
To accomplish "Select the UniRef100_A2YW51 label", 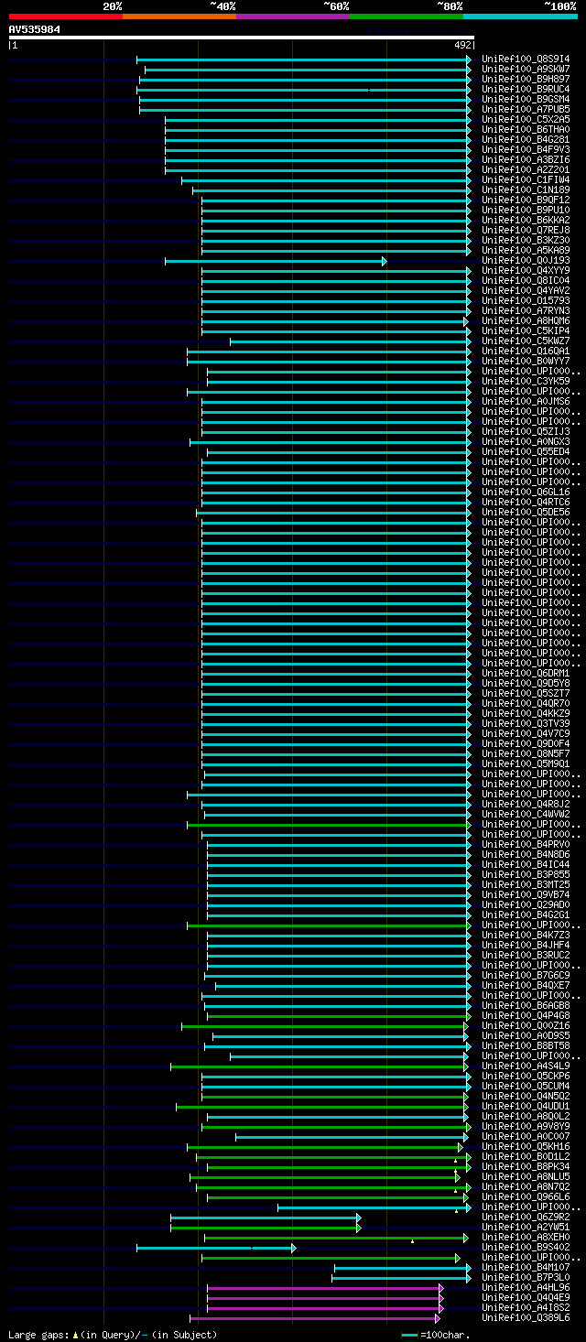I will pyautogui.click(x=526, y=1227).
